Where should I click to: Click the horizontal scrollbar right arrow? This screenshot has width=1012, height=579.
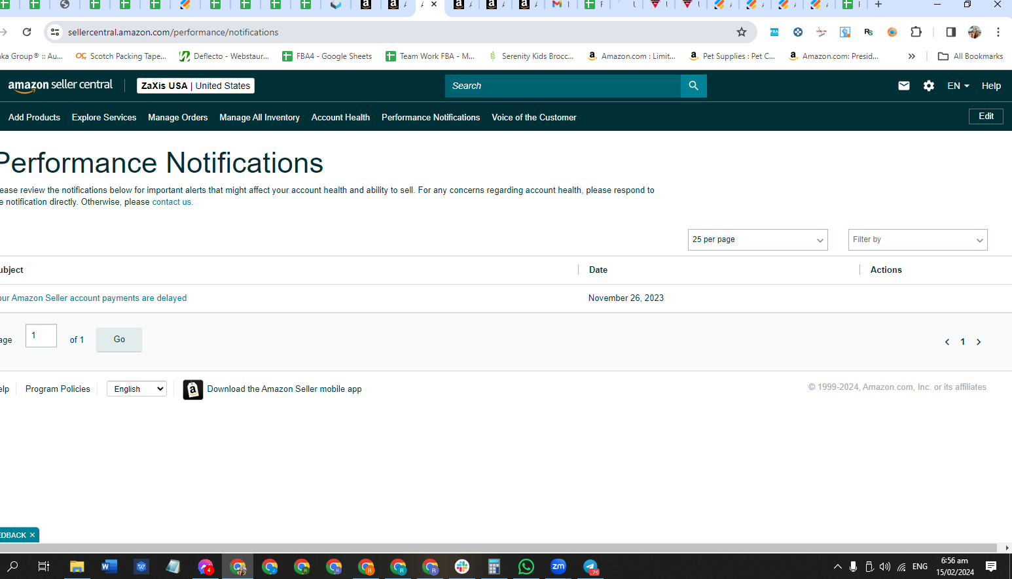click(x=1007, y=548)
